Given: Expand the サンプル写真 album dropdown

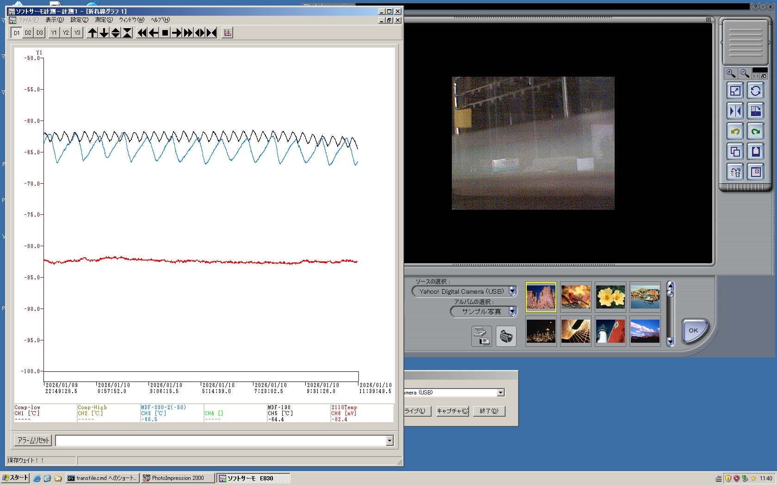Looking at the screenshot, I should point(512,312).
